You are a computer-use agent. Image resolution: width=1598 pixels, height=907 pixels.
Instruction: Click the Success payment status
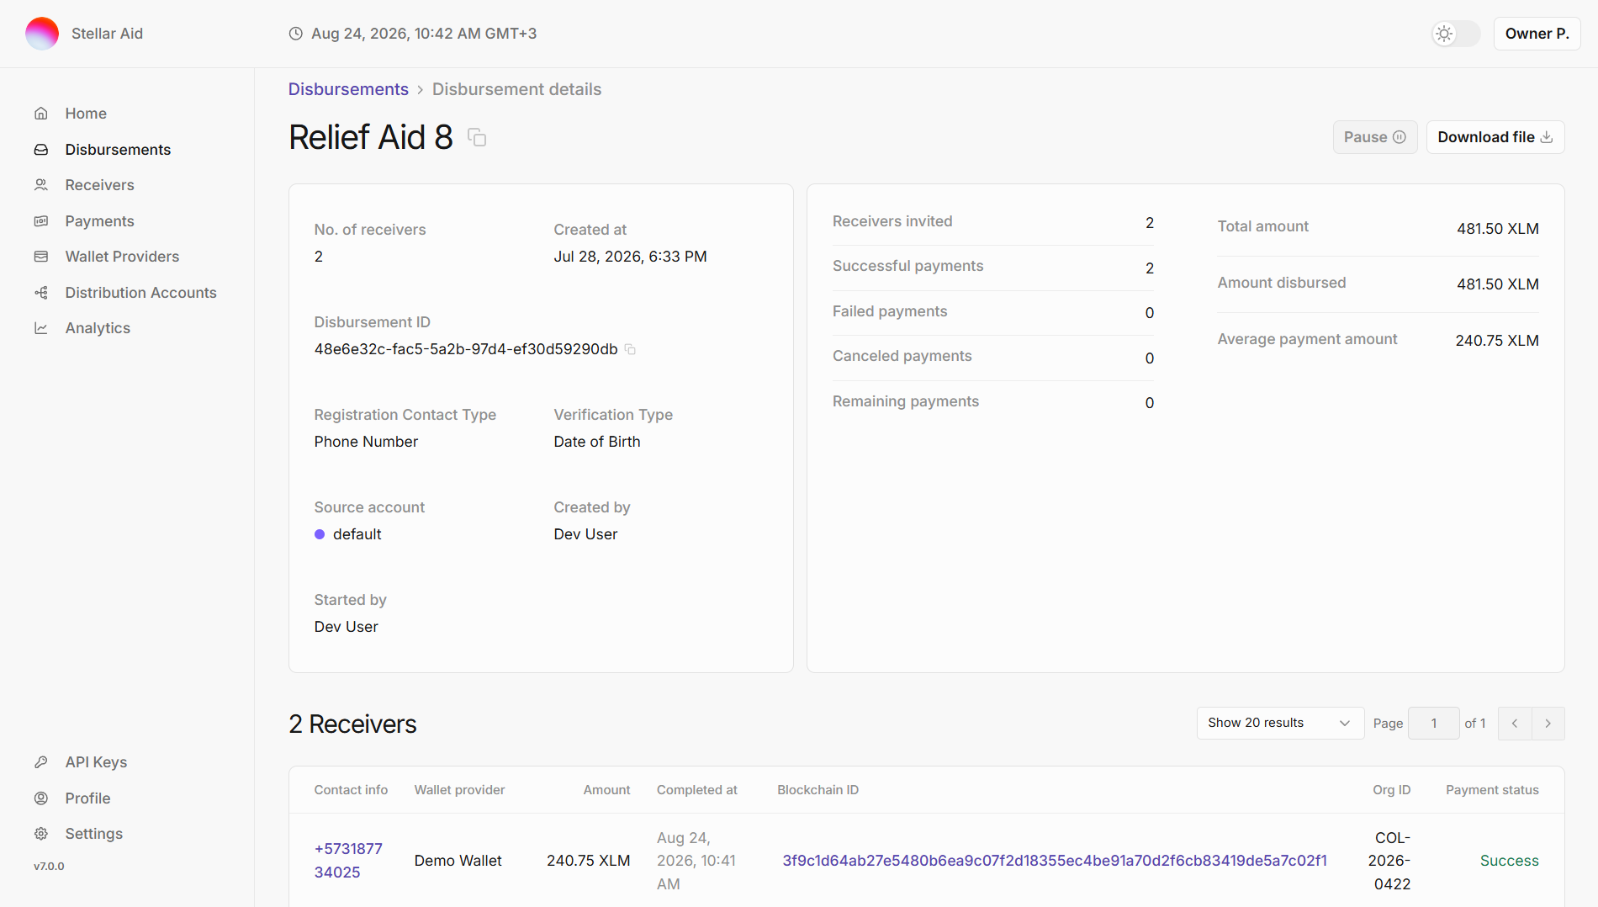click(1510, 861)
